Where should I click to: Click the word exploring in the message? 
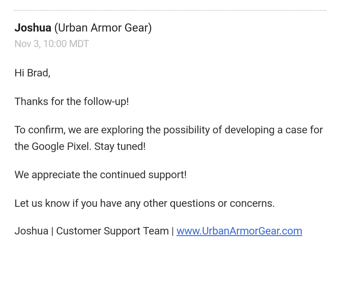[x=122, y=130]
